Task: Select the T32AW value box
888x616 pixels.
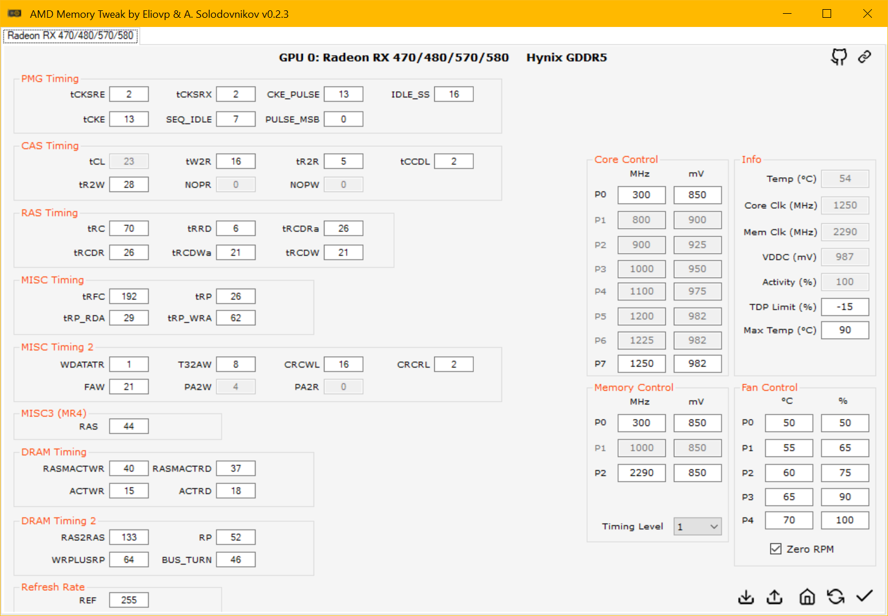Action: (x=236, y=364)
